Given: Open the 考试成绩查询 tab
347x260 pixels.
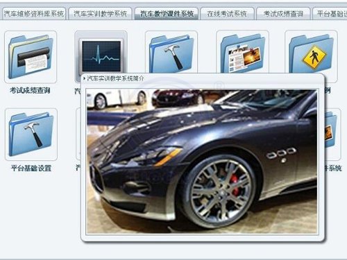Looking at the screenshot, I should (283, 14).
